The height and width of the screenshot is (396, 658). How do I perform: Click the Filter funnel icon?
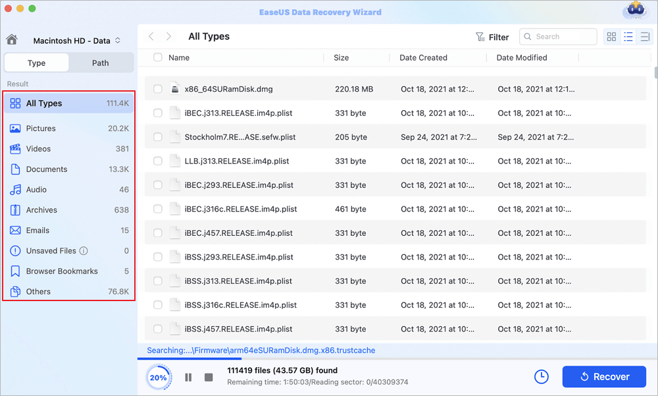click(480, 38)
